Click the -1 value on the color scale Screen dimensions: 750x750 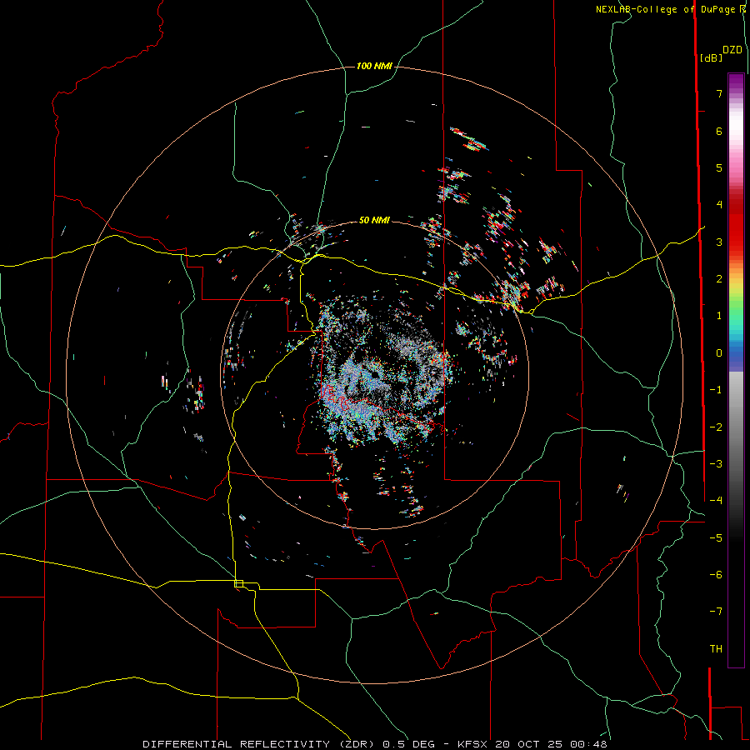[x=716, y=390]
